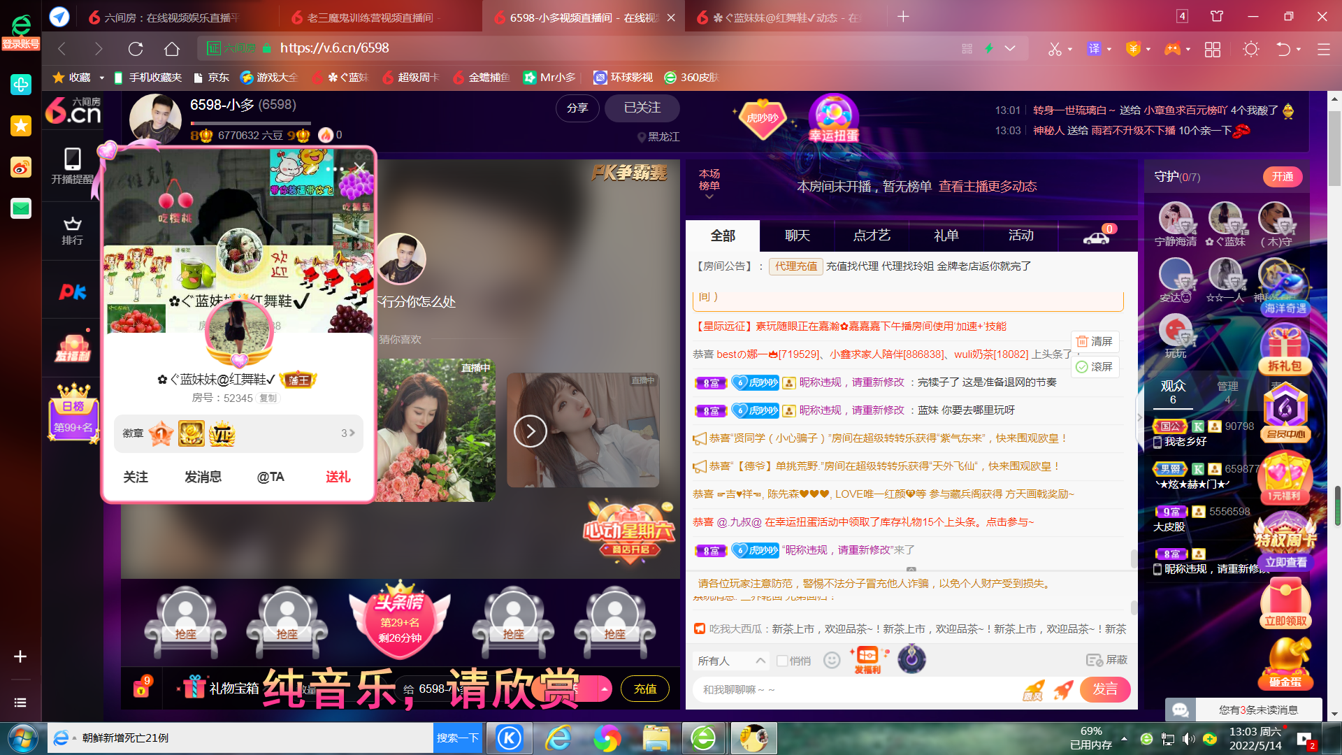Expand the address bar dropdown chevron
1342x755 pixels.
coord(1010,48)
